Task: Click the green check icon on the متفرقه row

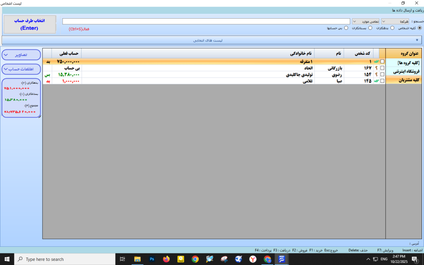Action: click(376, 61)
